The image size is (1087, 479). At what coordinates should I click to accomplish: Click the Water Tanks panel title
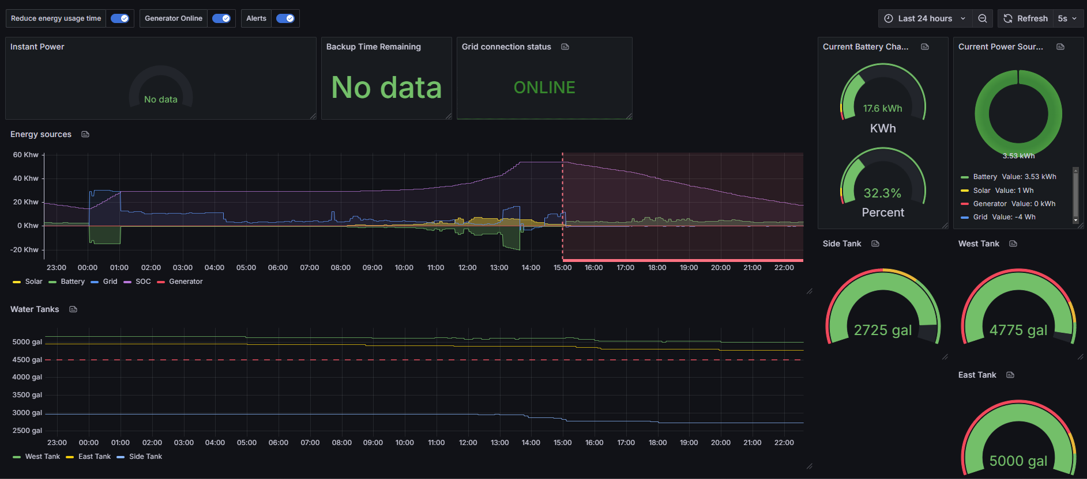[35, 309]
